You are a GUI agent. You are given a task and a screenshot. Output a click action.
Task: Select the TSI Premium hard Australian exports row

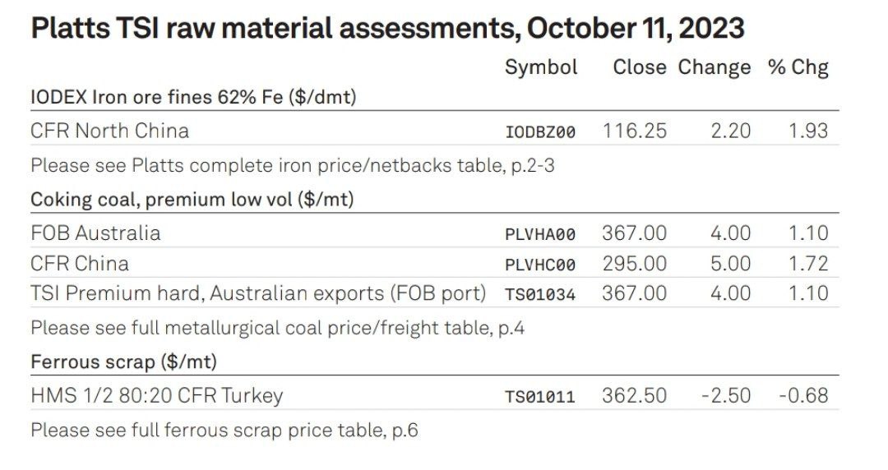click(x=434, y=293)
